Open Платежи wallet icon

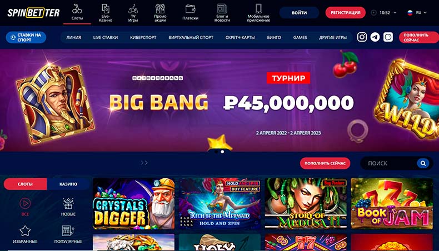click(x=191, y=9)
